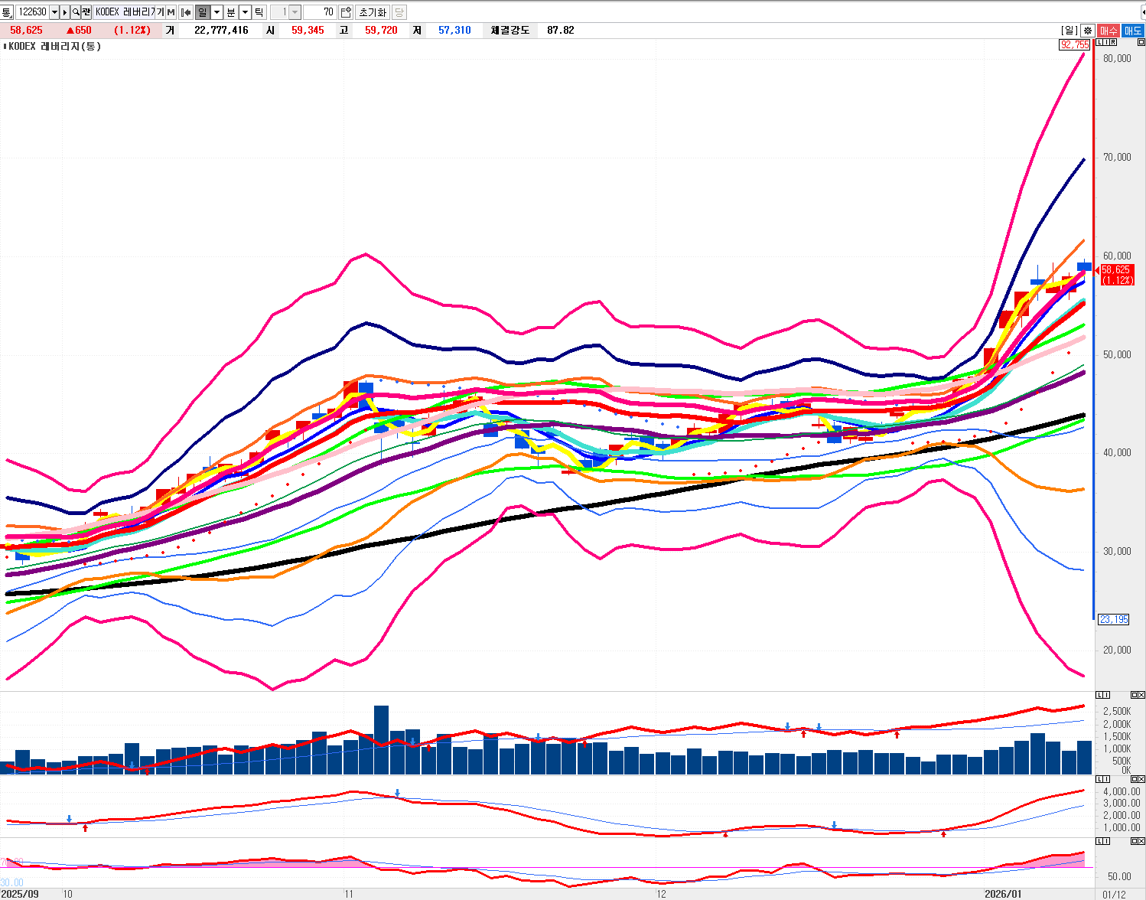Click the 초기화 reset button
The height and width of the screenshot is (900, 1146).
click(373, 12)
